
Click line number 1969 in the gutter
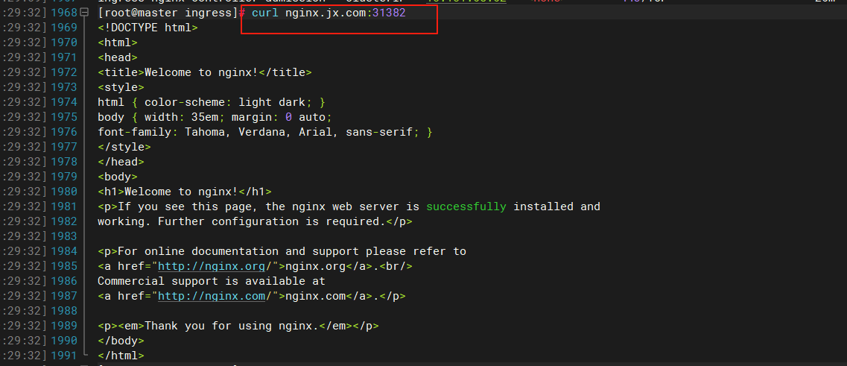(64, 28)
